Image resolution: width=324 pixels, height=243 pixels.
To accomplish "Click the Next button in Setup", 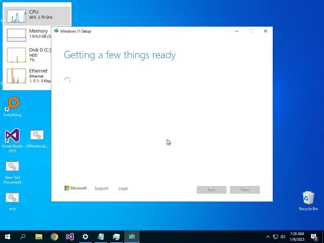I will coord(245,190).
